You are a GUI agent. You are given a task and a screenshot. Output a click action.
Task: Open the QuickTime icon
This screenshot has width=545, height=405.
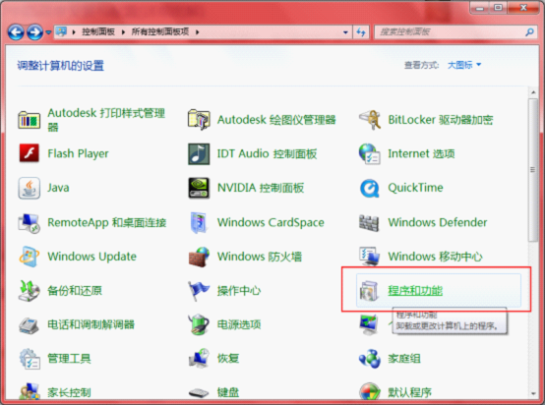coord(370,188)
